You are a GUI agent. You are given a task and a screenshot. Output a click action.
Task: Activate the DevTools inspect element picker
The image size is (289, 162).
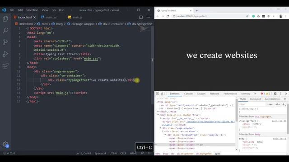click(x=158, y=94)
